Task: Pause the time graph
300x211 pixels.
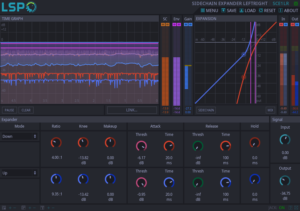Action: (x=10, y=110)
